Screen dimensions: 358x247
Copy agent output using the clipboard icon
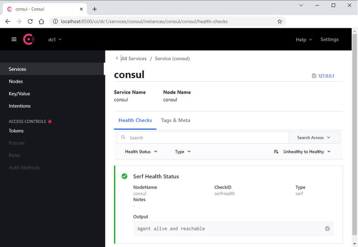[x=327, y=228]
